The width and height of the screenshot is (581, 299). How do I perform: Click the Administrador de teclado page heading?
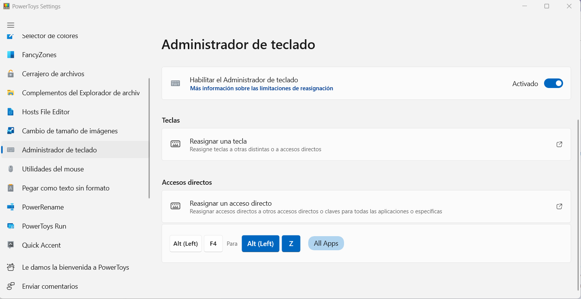pyautogui.click(x=238, y=45)
